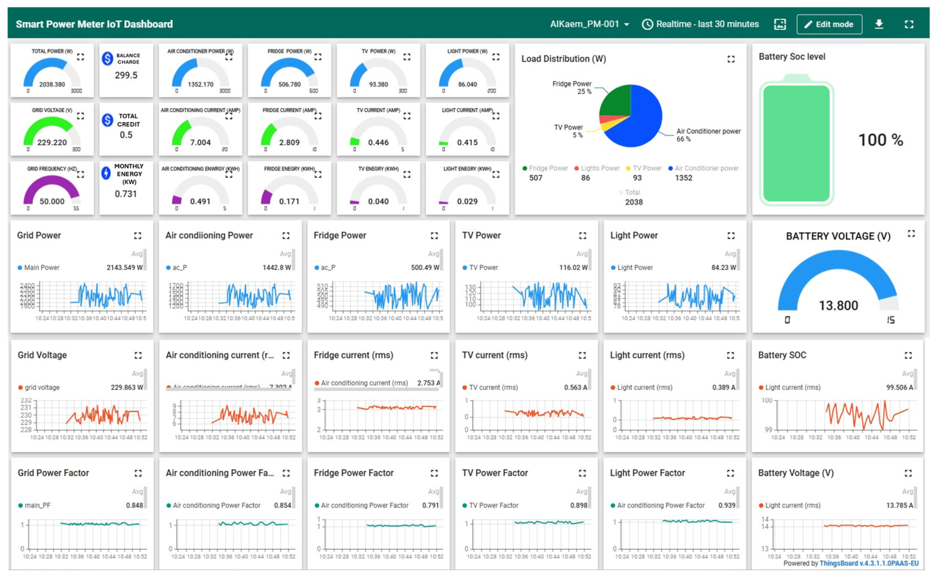Click the green Fridge Power pie slice
935x578 pixels.
click(616, 100)
